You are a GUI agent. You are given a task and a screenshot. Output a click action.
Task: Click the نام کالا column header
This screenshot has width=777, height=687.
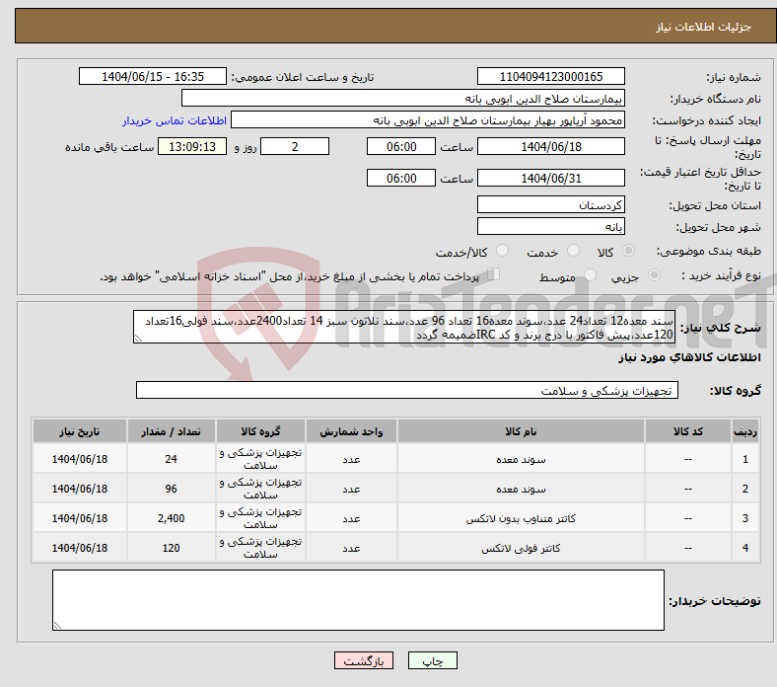(x=520, y=432)
